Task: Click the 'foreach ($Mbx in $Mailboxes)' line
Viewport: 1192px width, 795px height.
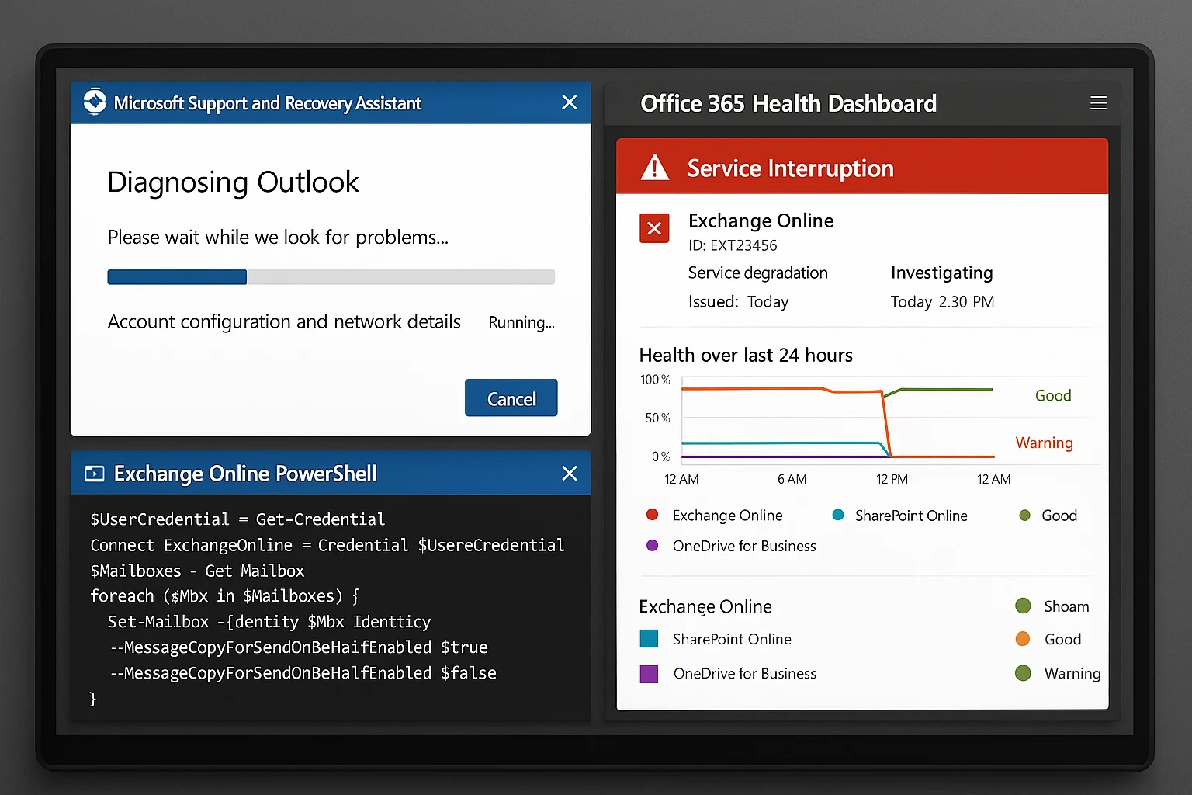Action: click(x=224, y=596)
